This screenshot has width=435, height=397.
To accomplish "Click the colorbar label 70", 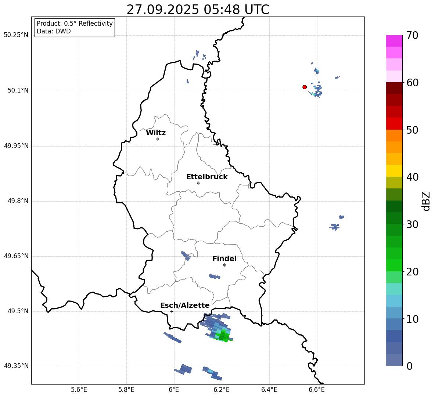I will (412, 36).
